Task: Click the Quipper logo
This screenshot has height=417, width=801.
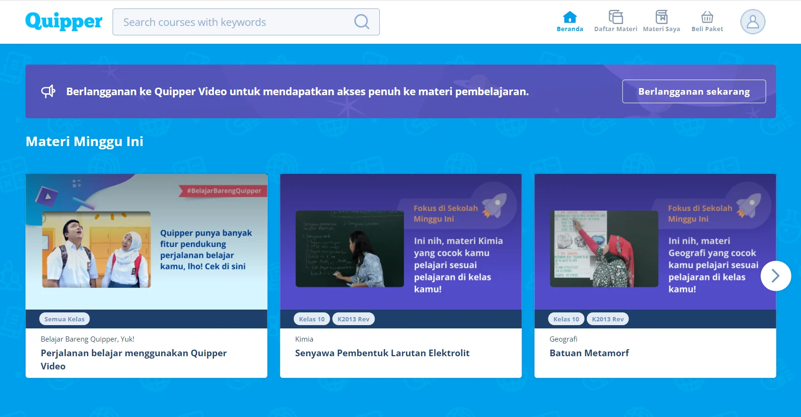Action: point(64,22)
